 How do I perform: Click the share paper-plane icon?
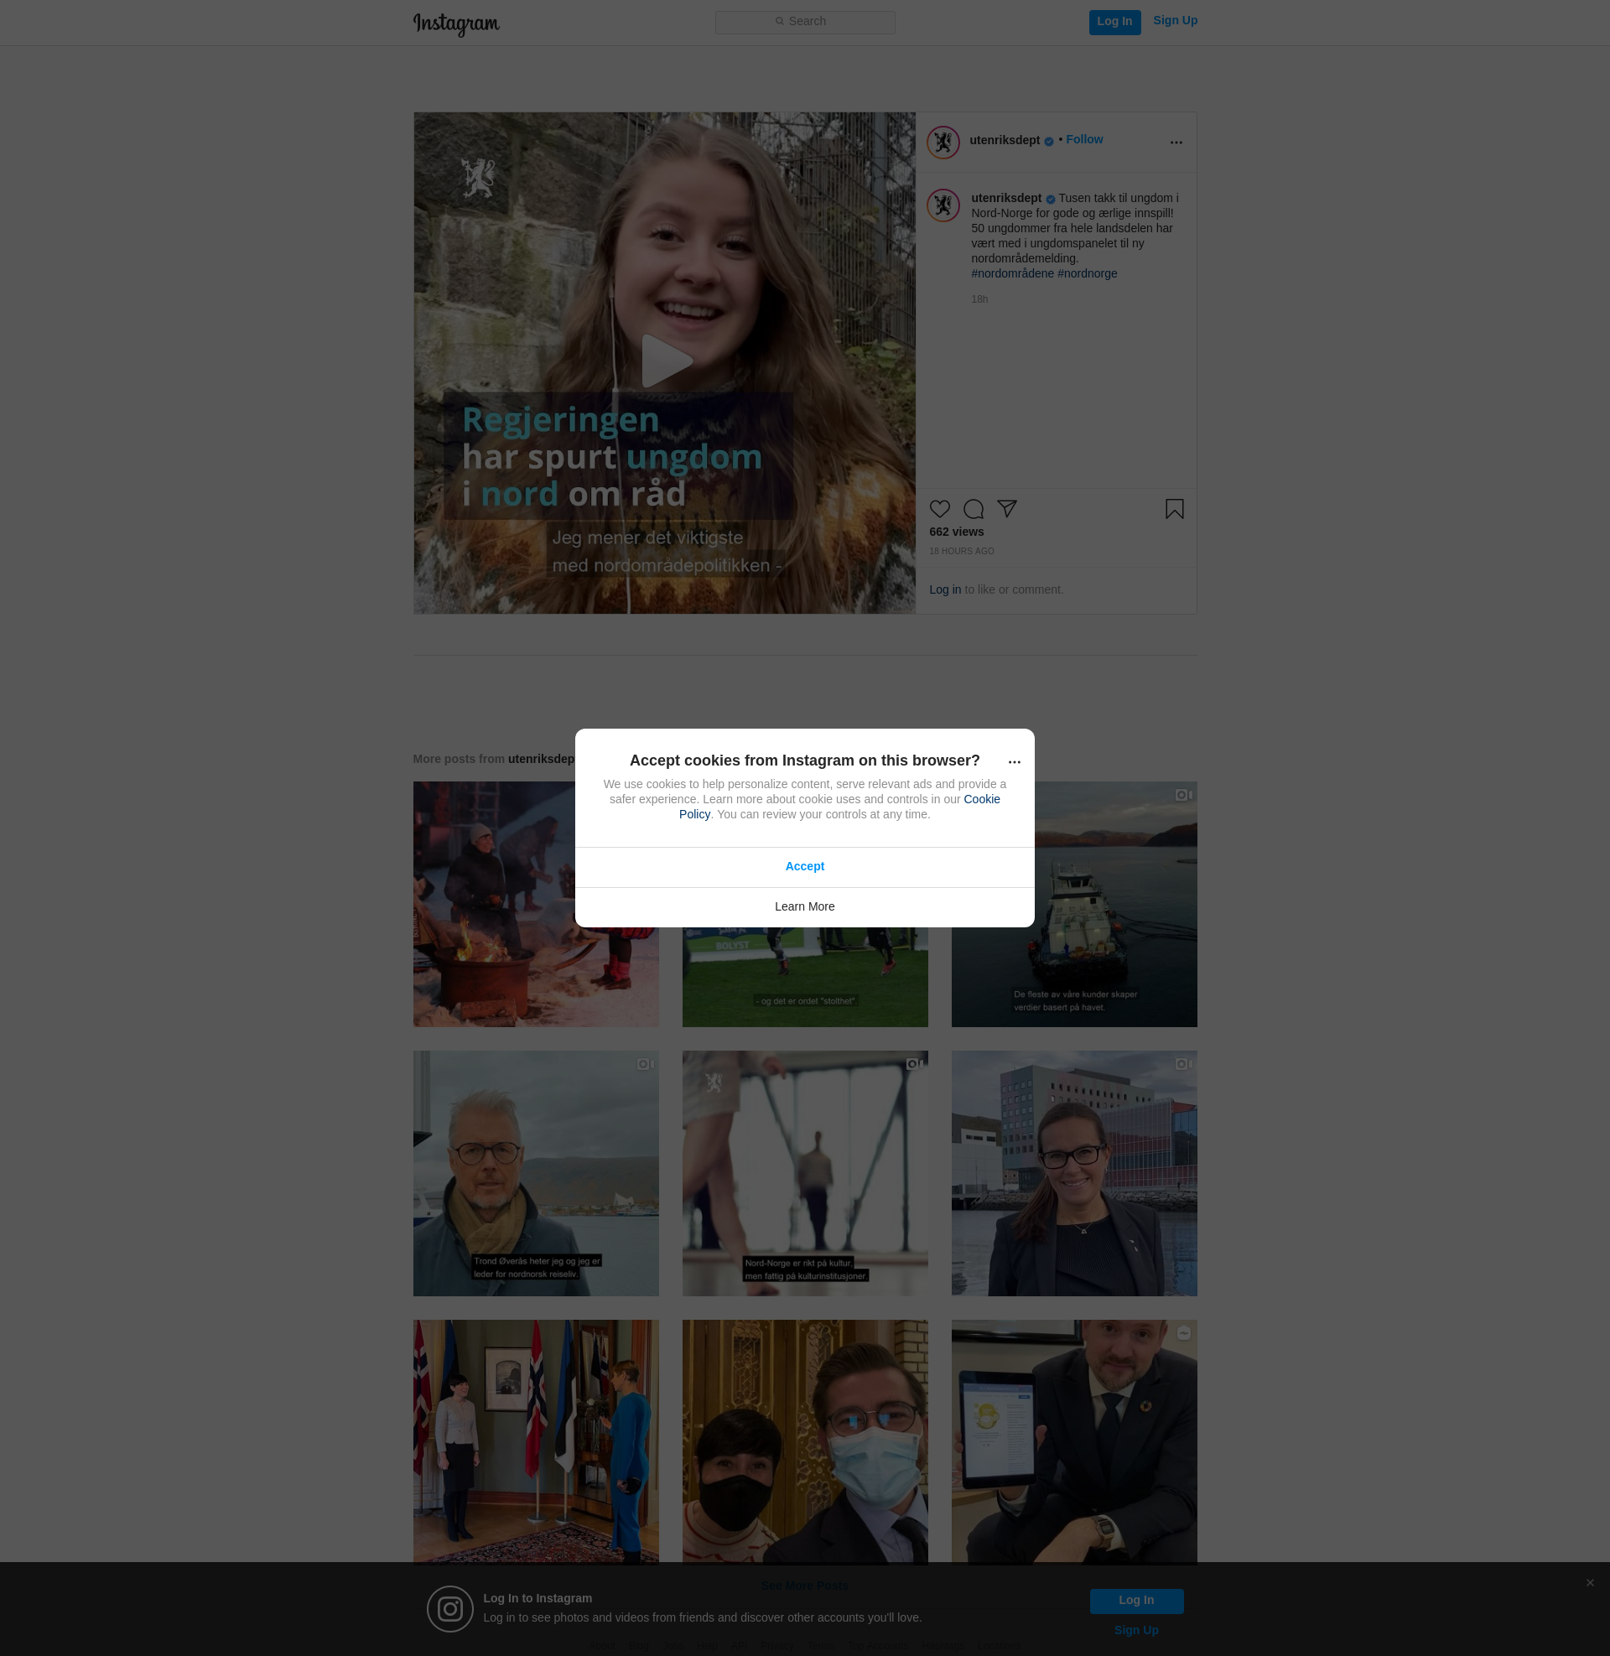1006,508
